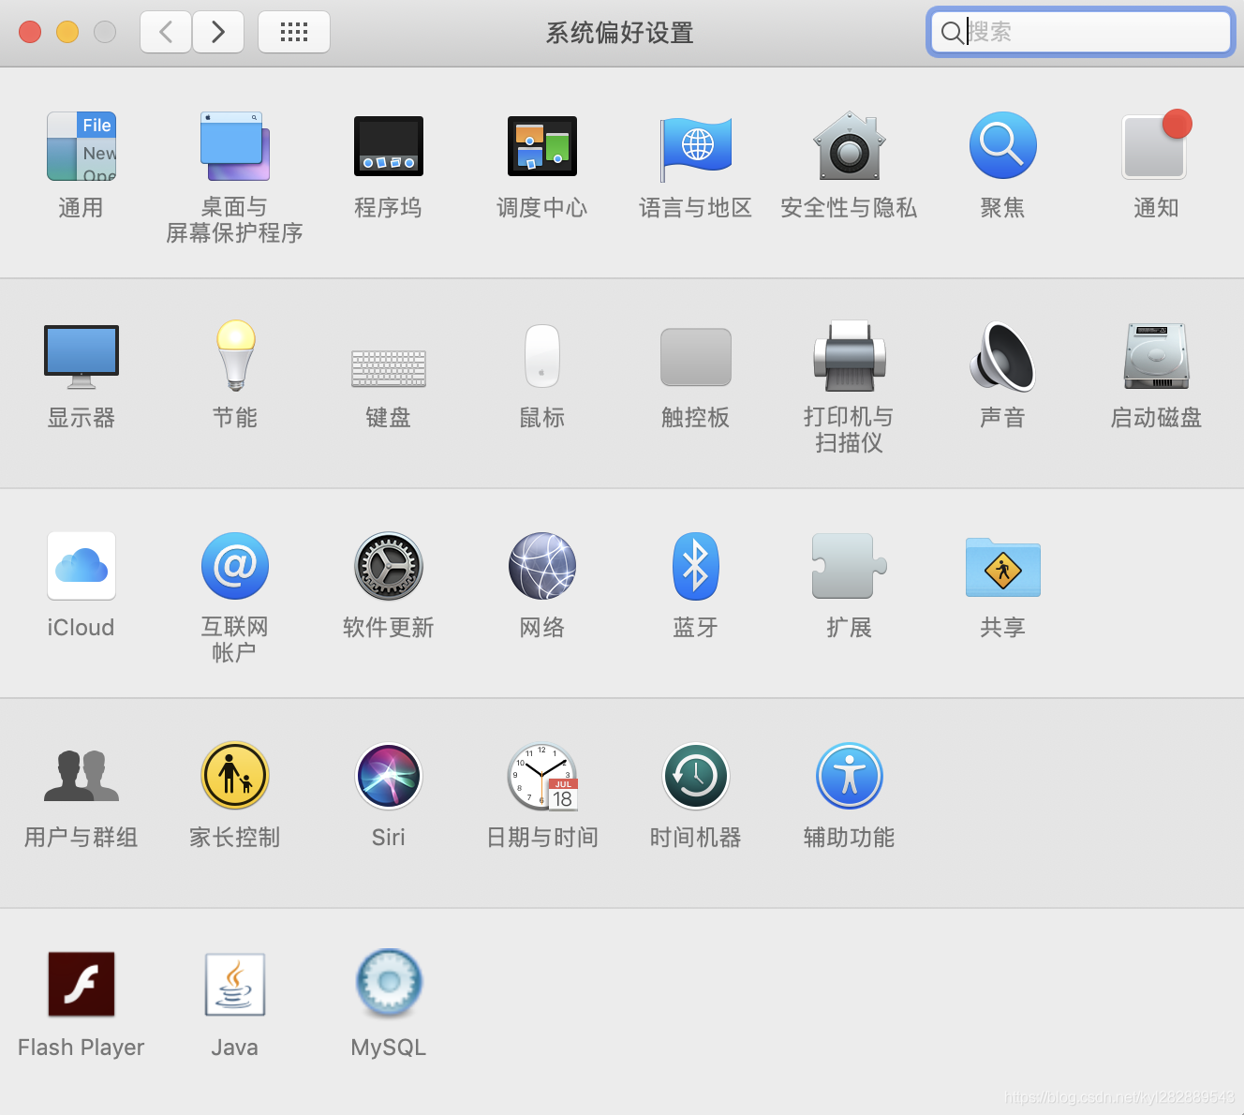Open 安全性与隐私 settings

point(850,146)
